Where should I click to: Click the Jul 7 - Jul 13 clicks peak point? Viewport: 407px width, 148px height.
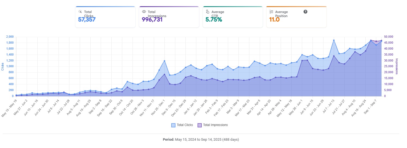click(x=333, y=40)
